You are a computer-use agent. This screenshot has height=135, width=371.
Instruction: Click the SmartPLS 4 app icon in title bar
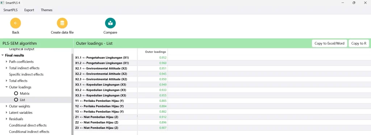(x=3, y=3)
